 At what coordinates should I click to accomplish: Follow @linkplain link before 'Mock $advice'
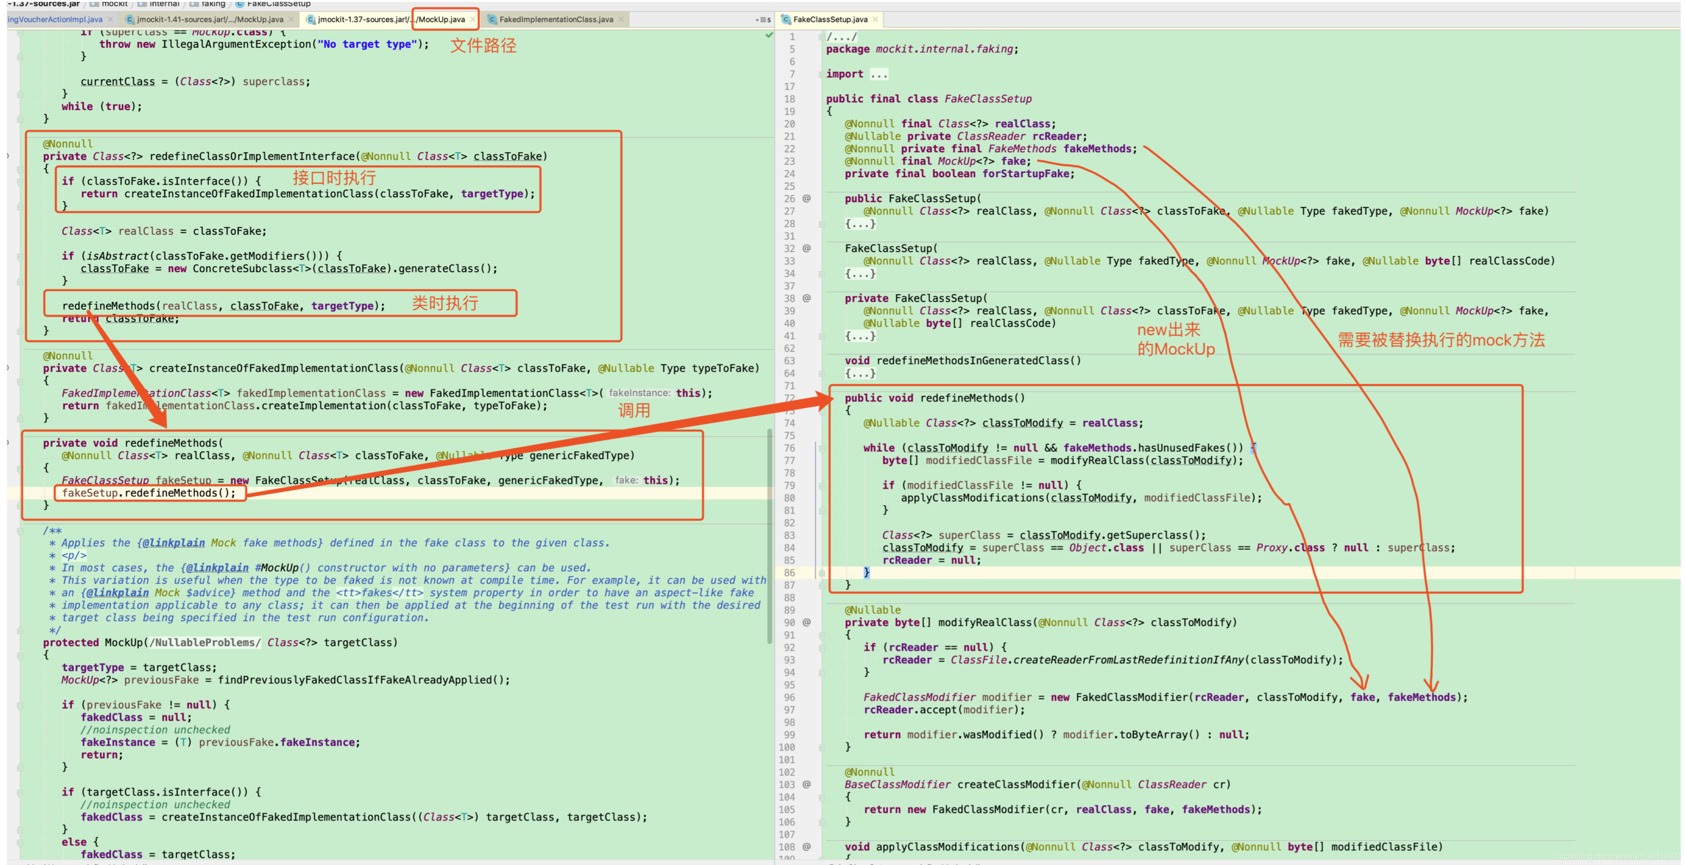pos(117,592)
